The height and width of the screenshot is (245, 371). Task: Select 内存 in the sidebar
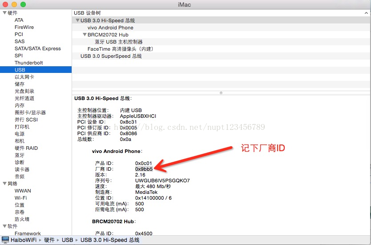tap(20, 105)
